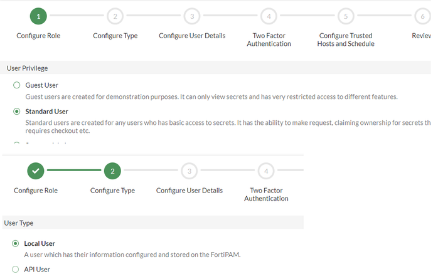The height and width of the screenshot is (279, 438).
Task: Open the top Two Factor Authentication step label
Action: pos(269,40)
